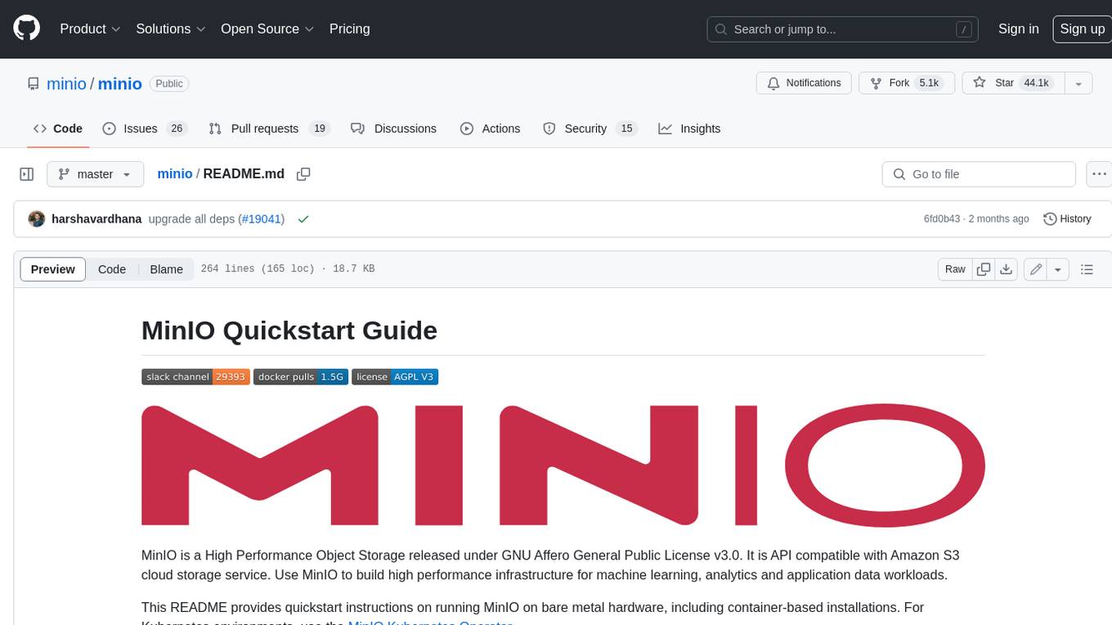Screen dimensions: 1112x625
Task: Download the raw README file
Action: (x=1007, y=269)
